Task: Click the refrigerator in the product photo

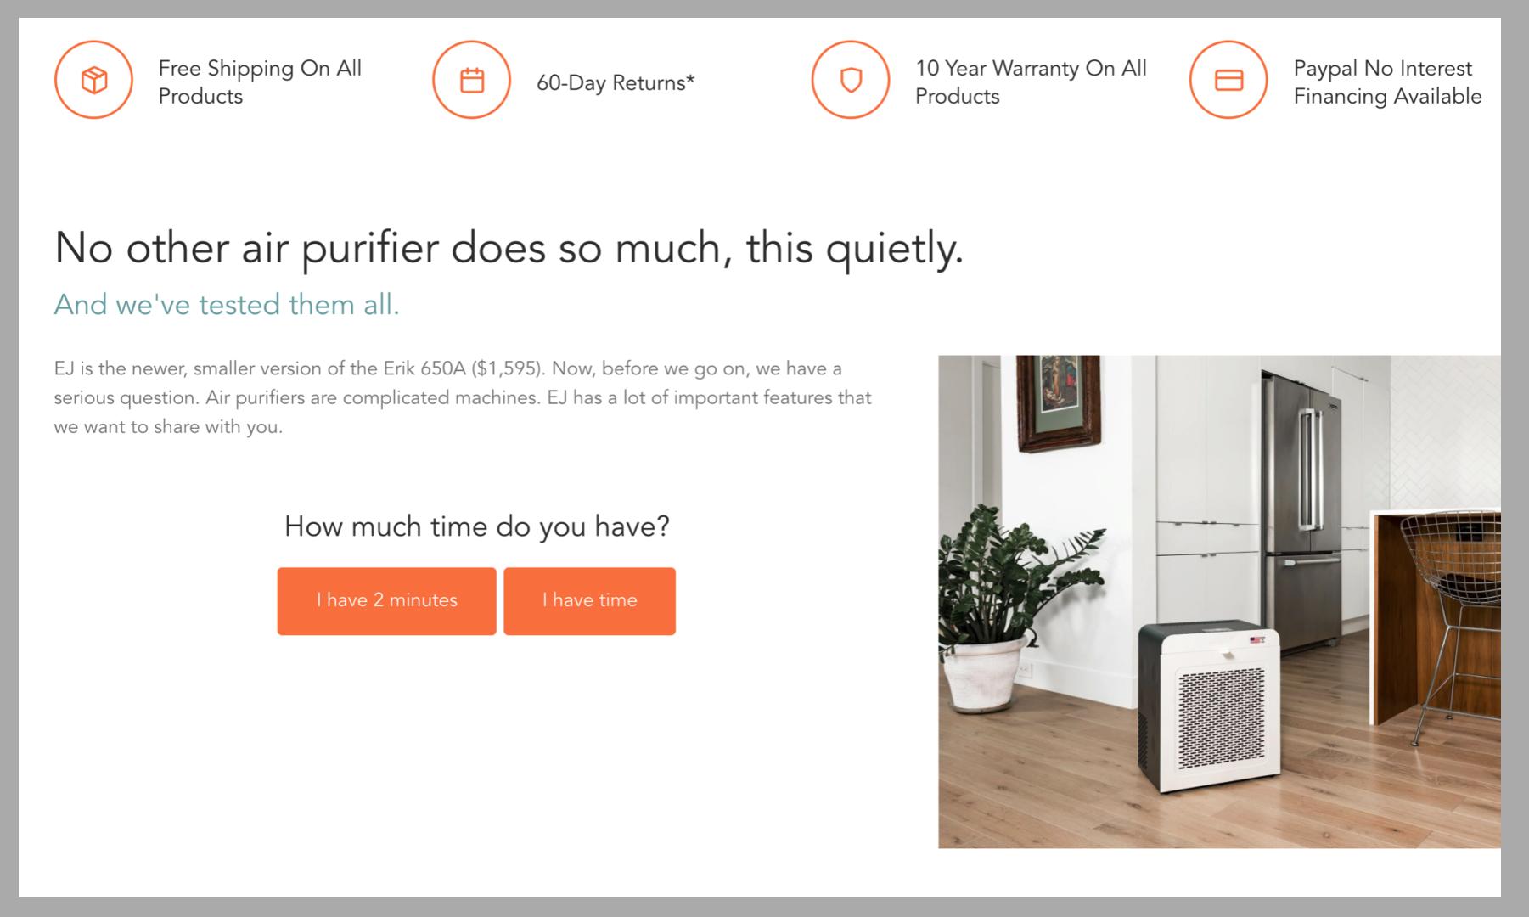Action: coord(1301,509)
